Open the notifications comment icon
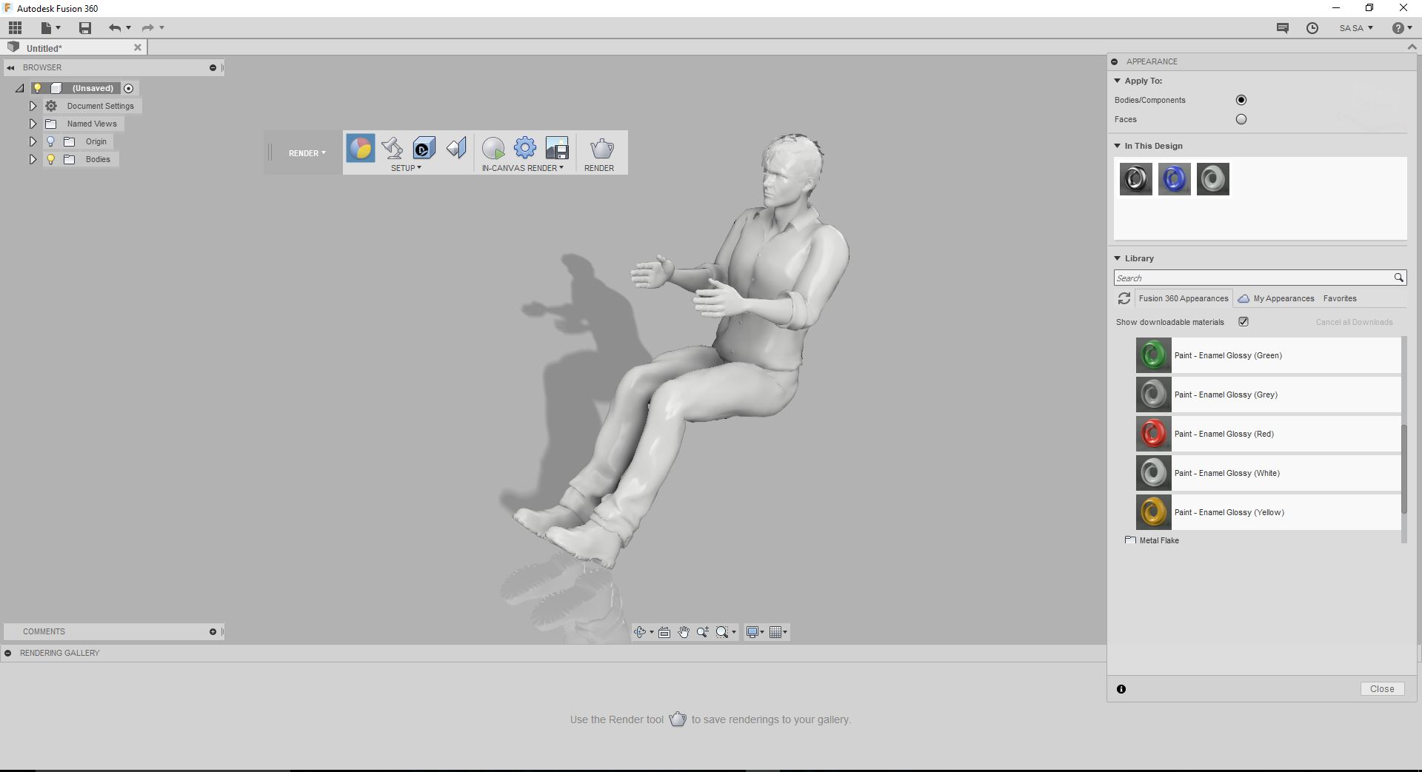1422x772 pixels. point(1283,27)
